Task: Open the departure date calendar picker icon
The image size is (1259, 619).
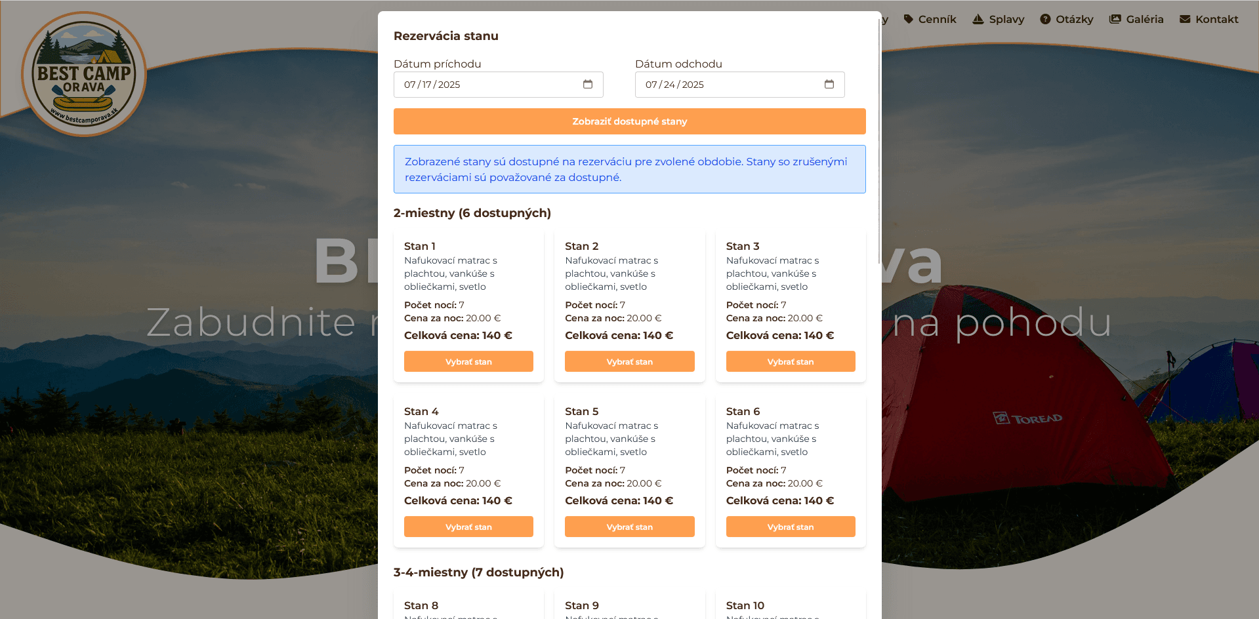Action: click(829, 85)
